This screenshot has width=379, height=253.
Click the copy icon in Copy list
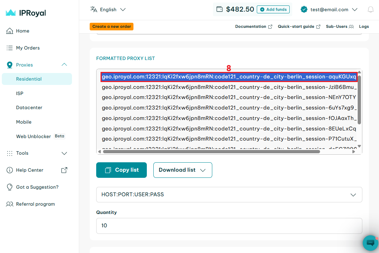[x=108, y=170]
